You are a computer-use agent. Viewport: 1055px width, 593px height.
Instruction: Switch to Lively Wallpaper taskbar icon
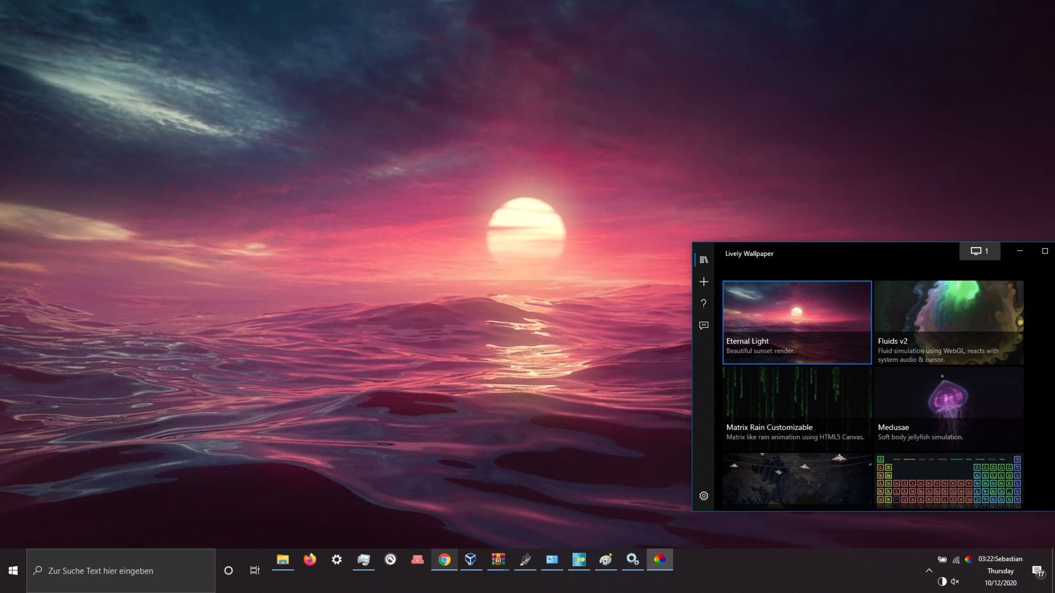659,560
